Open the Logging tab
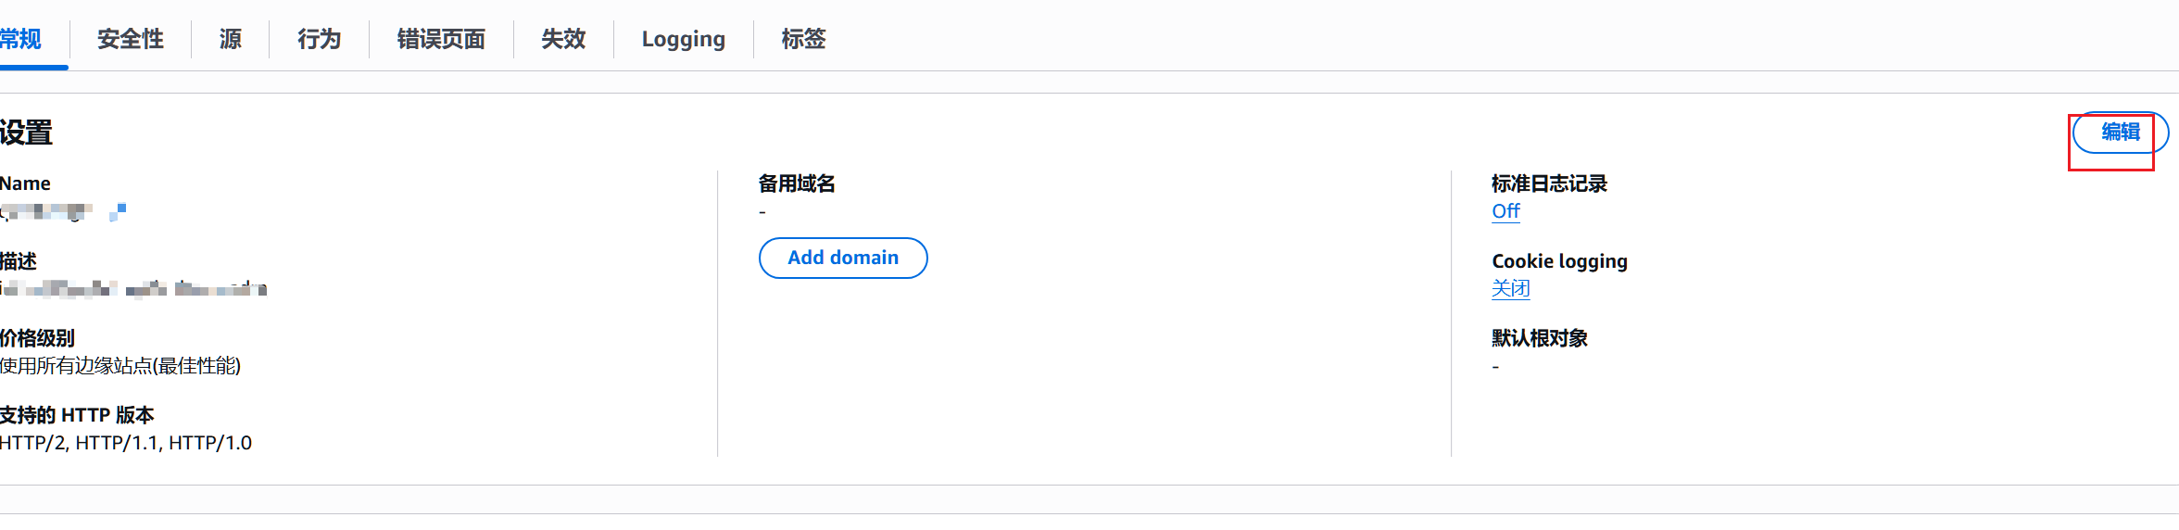 pyautogui.click(x=684, y=39)
